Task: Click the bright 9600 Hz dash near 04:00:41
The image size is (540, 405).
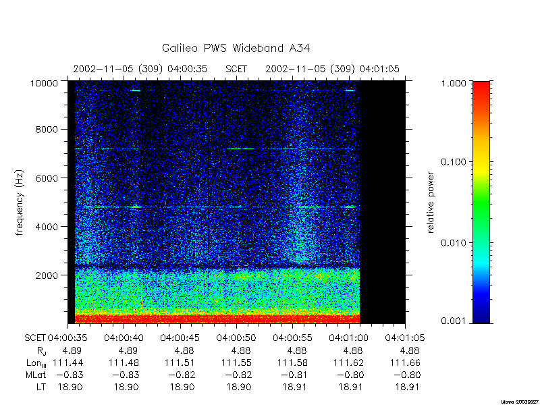Action: coord(136,90)
